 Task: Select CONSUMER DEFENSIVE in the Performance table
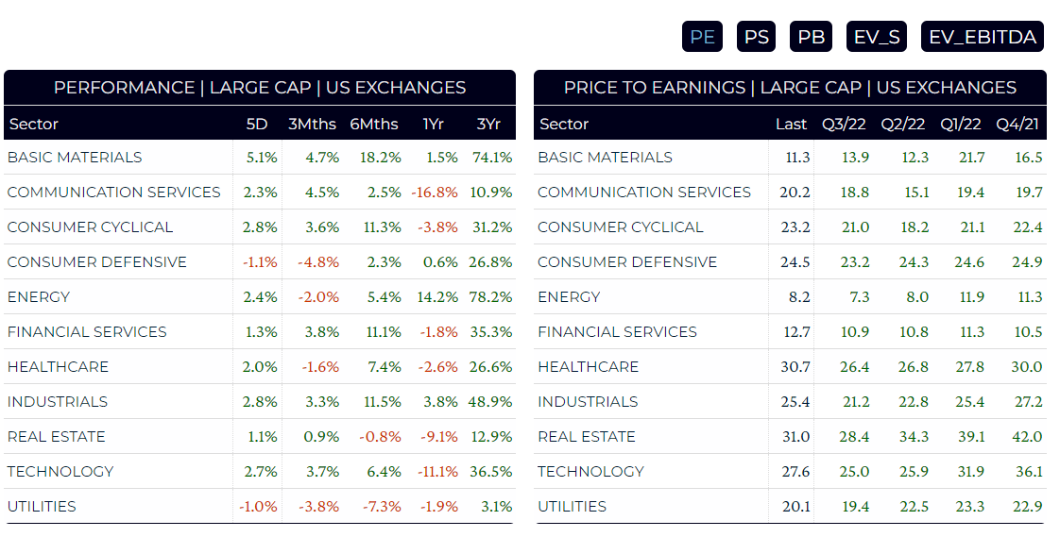click(x=96, y=262)
